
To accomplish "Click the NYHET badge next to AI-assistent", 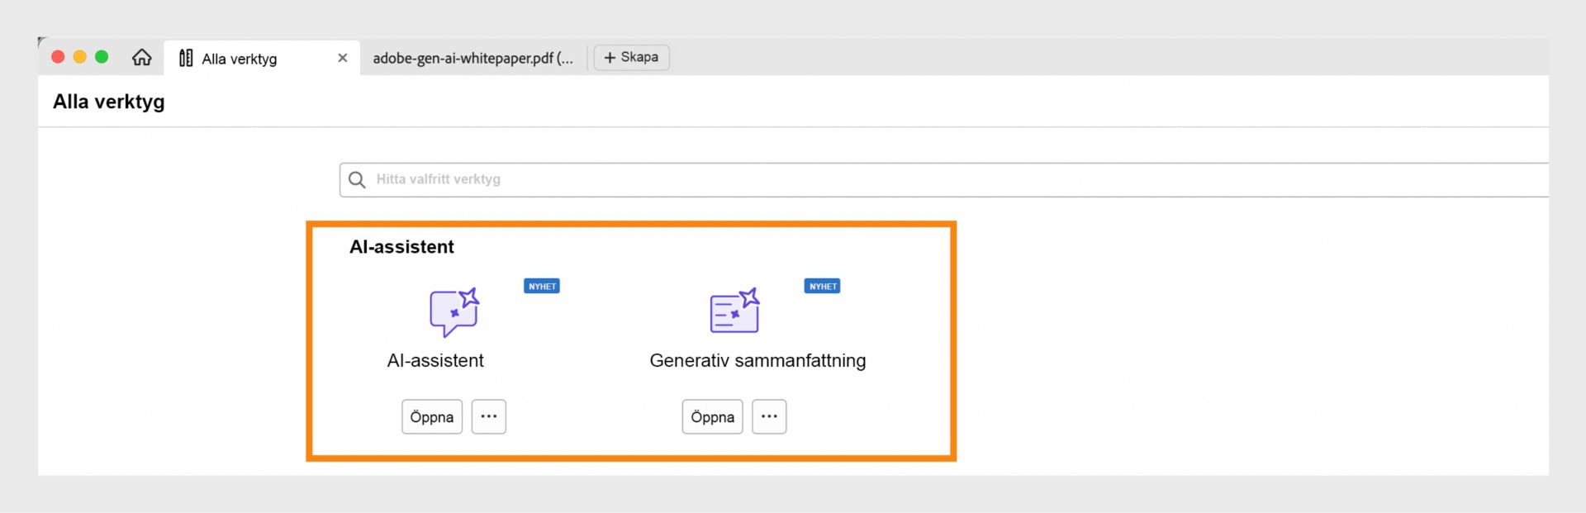I will click(x=542, y=286).
